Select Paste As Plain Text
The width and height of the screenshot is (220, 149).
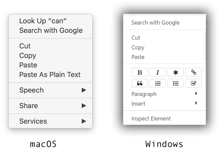[50, 75]
